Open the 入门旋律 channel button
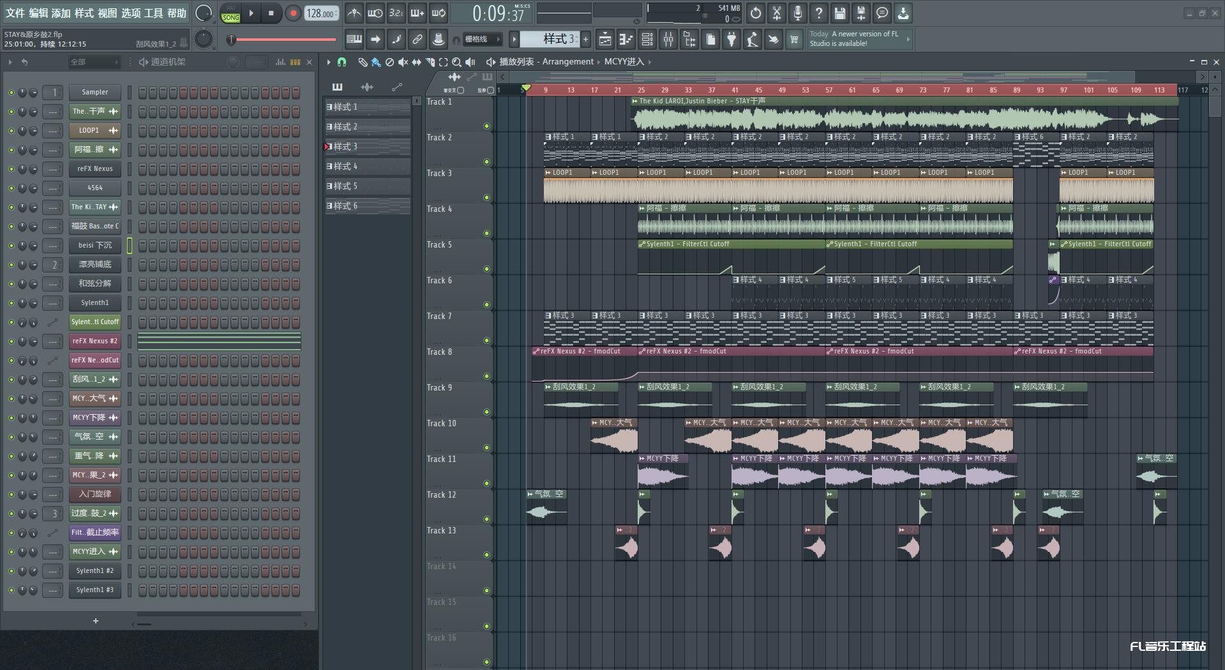Viewport: 1225px width, 670px height. click(94, 495)
